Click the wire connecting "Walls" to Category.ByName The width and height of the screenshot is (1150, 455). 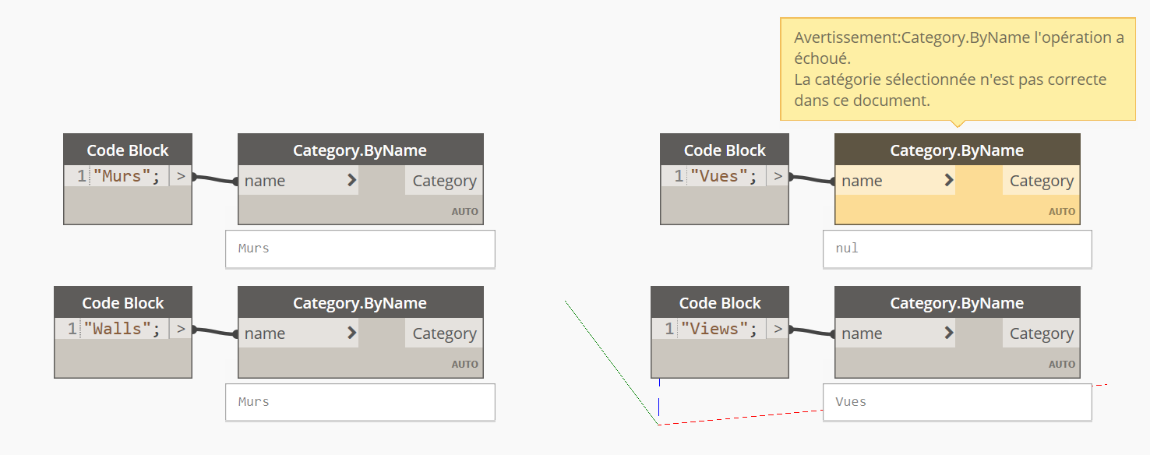pos(215,332)
